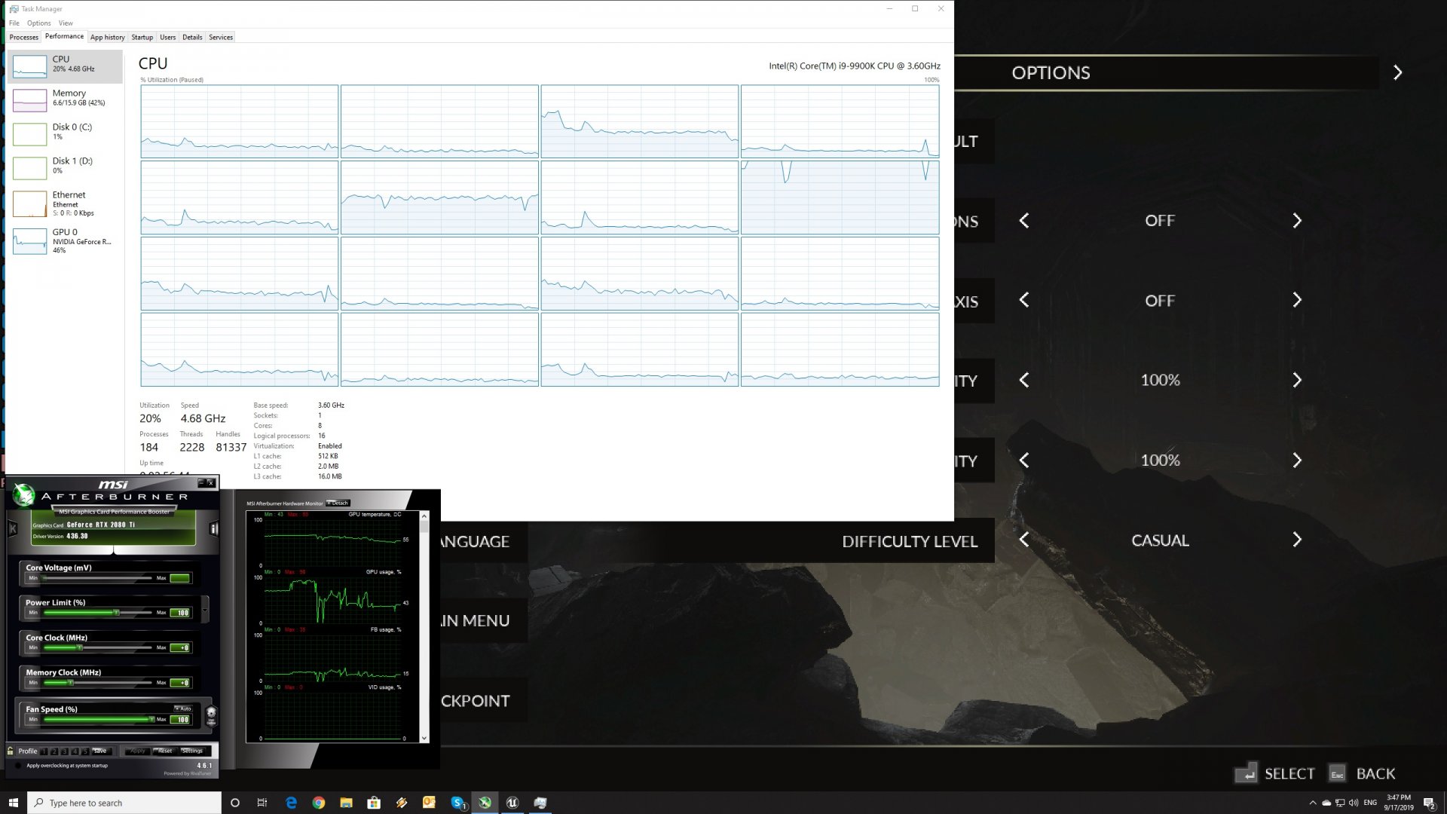Toggle fan speed Auto mode
The height and width of the screenshot is (814, 1447).
(183, 708)
